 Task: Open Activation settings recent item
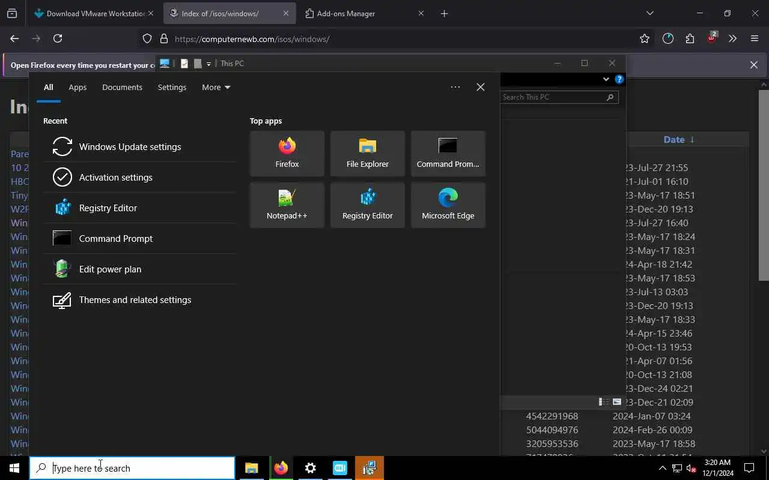tap(139, 177)
